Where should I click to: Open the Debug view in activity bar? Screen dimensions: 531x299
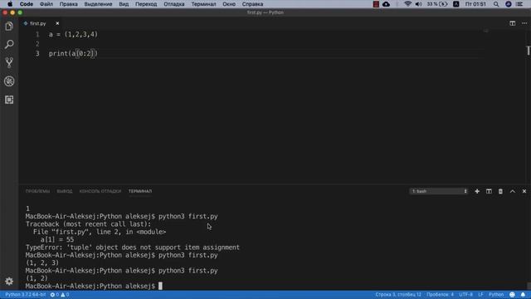(9, 81)
